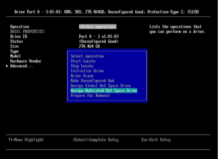Open the <Select operation> dropdown field
Screen dimensions: 218x159
pyautogui.click(x=98, y=27)
